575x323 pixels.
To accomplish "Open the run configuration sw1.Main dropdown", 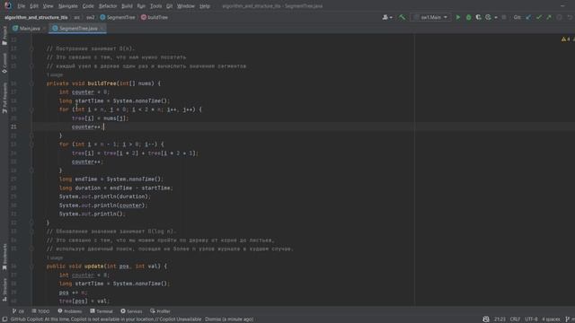I will (x=430, y=17).
